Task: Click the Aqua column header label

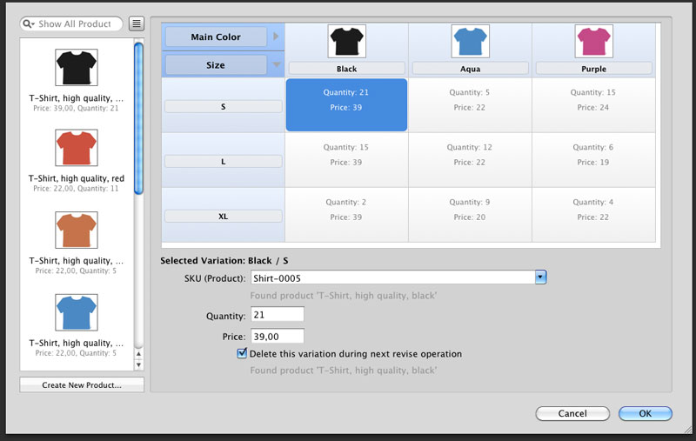Action: tap(470, 69)
